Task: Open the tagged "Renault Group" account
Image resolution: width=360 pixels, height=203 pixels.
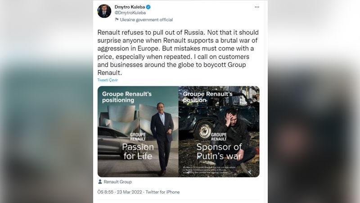Action: pos(117,182)
